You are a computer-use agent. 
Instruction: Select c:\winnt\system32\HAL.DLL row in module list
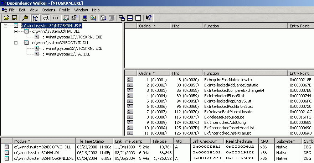pyautogui.click(x=157, y=153)
